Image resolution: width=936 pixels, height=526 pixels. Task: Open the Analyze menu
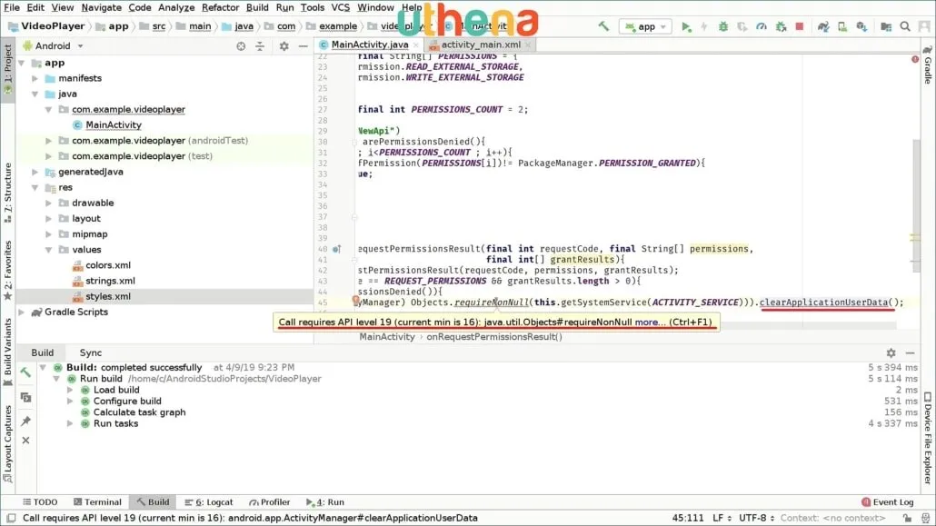click(x=176, y=8)
